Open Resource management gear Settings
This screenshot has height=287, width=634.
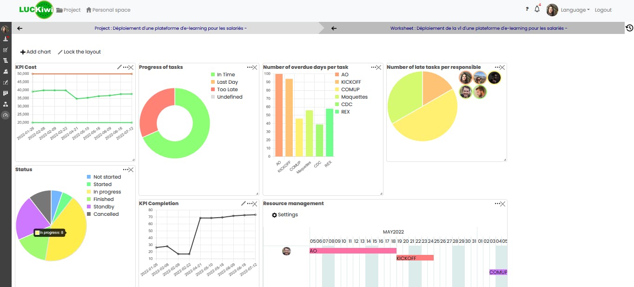click(285, 215)
